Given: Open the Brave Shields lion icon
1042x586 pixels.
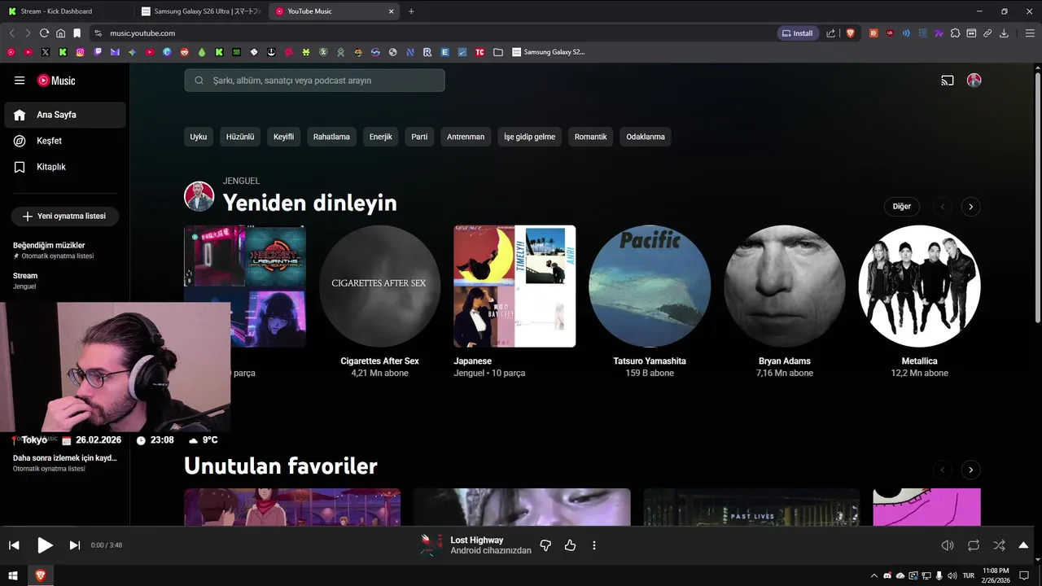Looking at the screenshot, I should 851,33.
